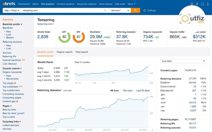Click the $312K traffic value
The height and width of the screenshot is (132, 212).
click(199, 37)
